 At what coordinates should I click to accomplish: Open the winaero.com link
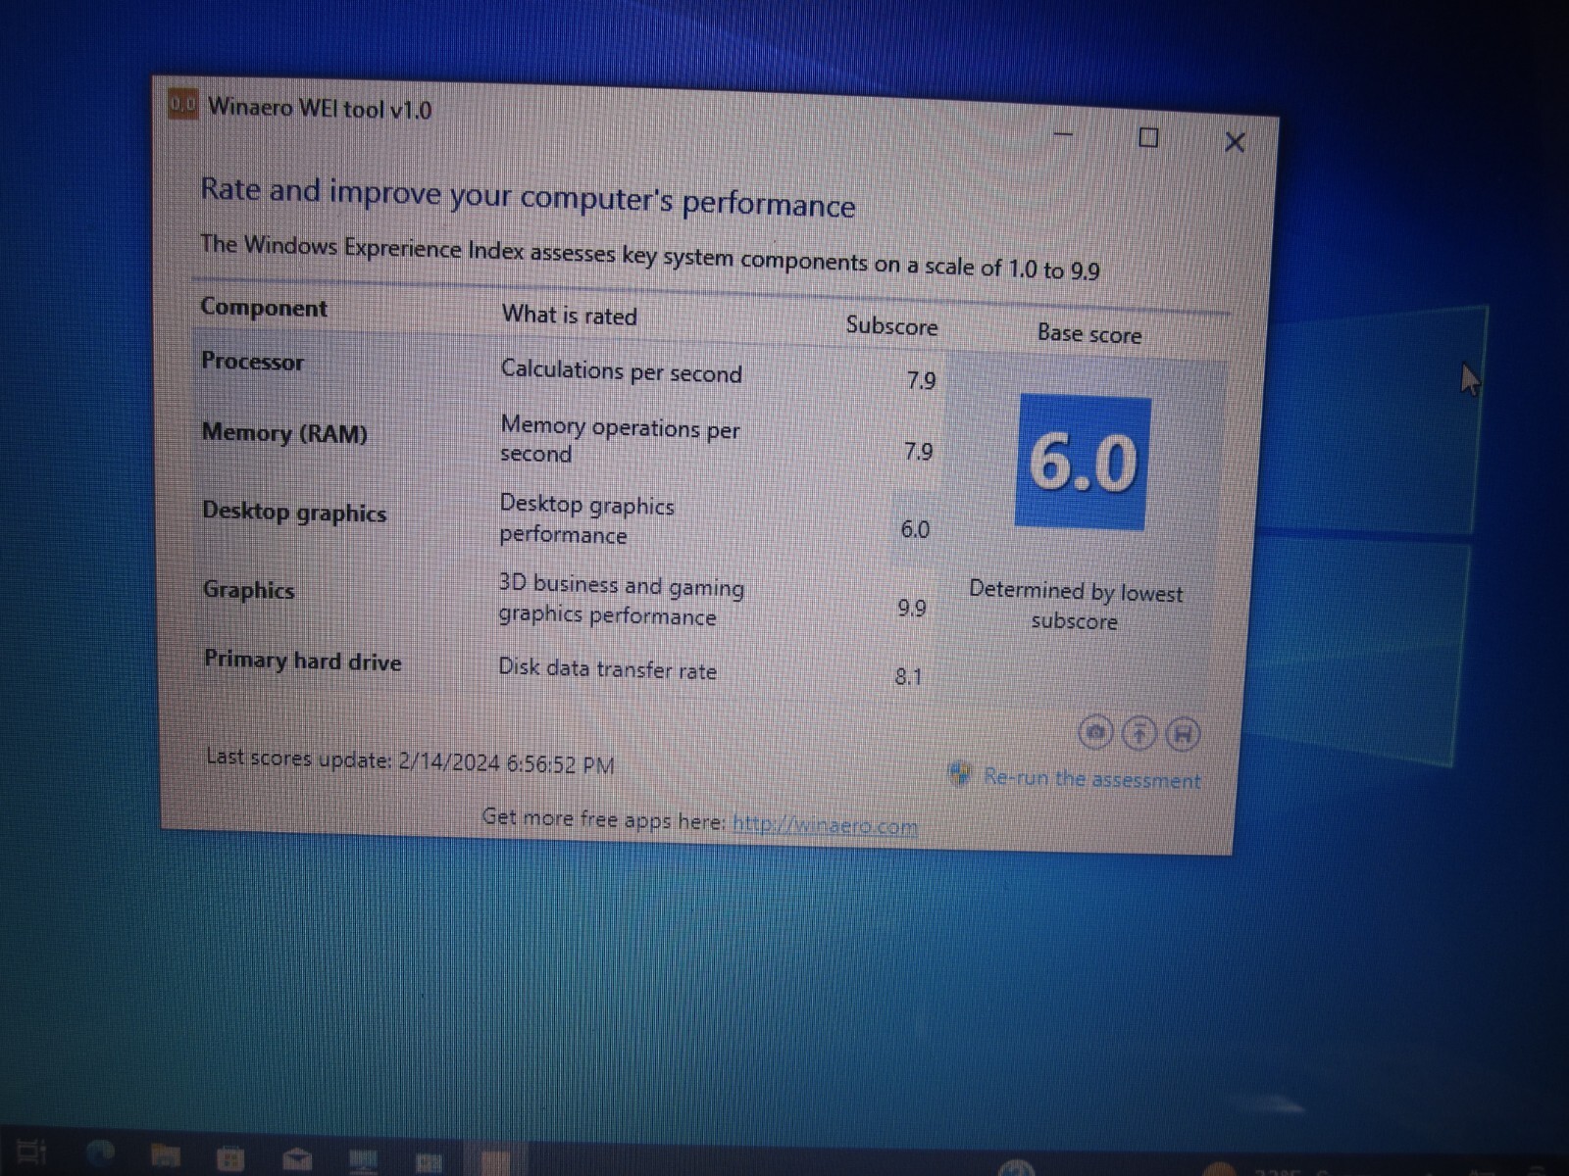825,825
